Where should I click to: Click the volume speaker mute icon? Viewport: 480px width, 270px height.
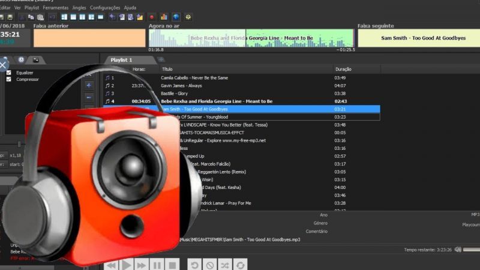click(458, 250)
